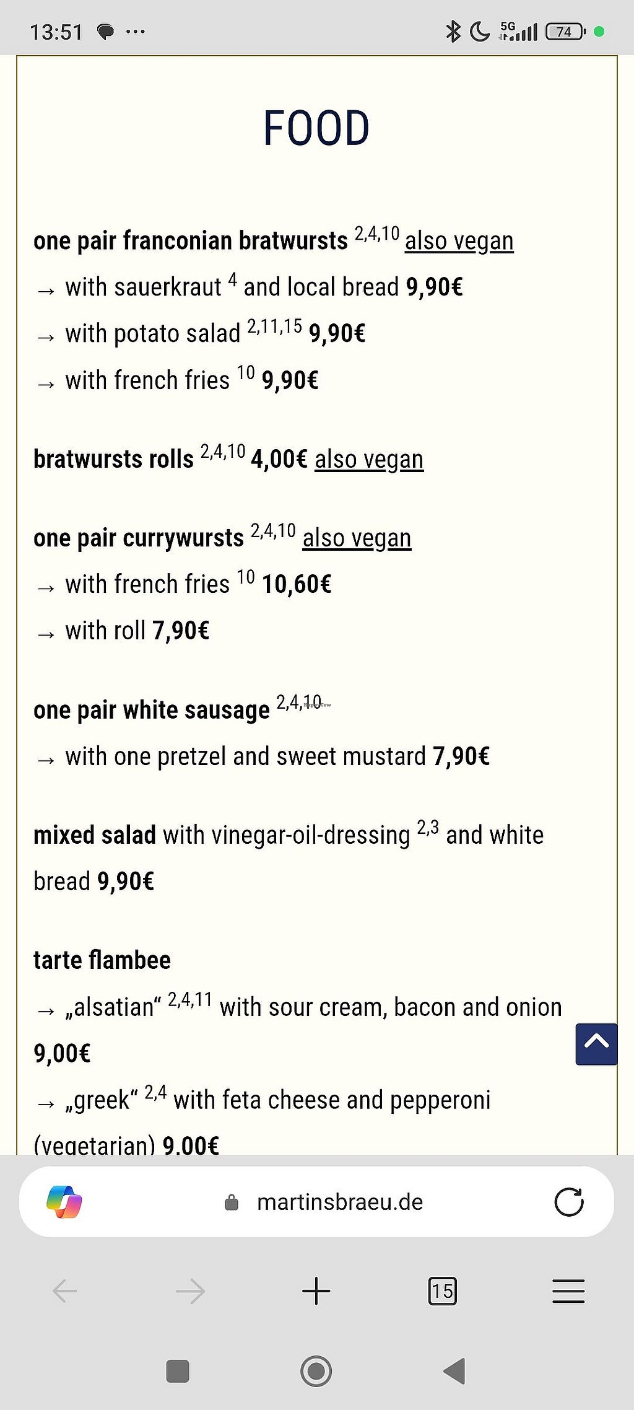
Task: Tap the Copilot icon in address bar
Action: point(64,1202)
